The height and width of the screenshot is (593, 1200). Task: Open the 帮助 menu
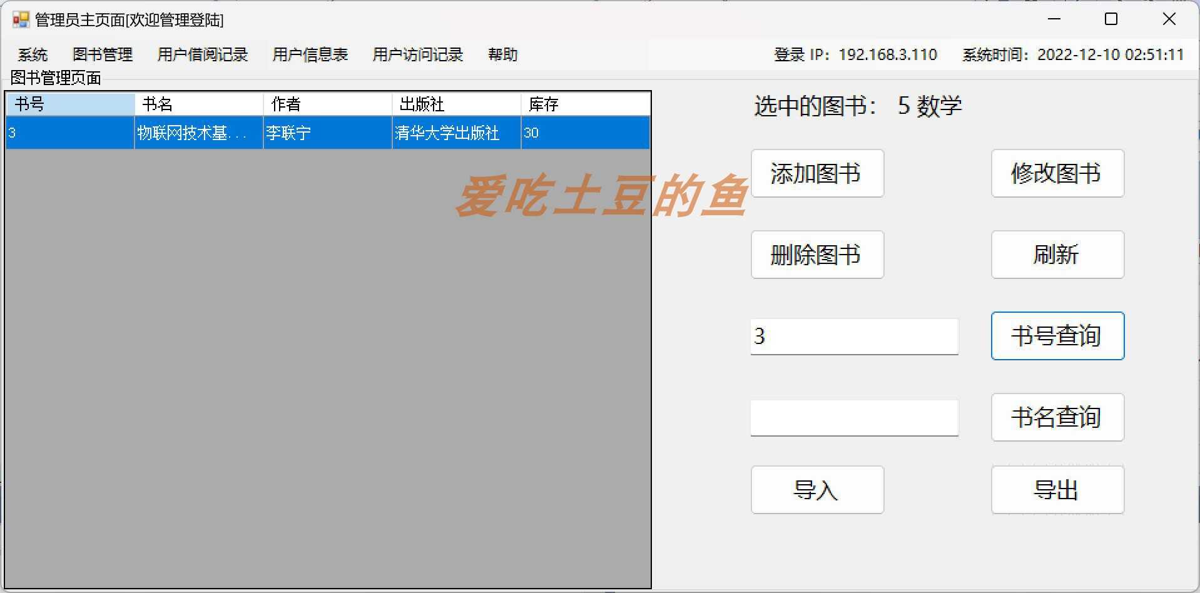click(502, 55)
